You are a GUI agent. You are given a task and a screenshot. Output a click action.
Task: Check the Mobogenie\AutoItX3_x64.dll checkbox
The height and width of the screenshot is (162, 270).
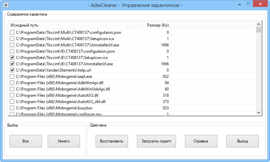tap(12, 101)
